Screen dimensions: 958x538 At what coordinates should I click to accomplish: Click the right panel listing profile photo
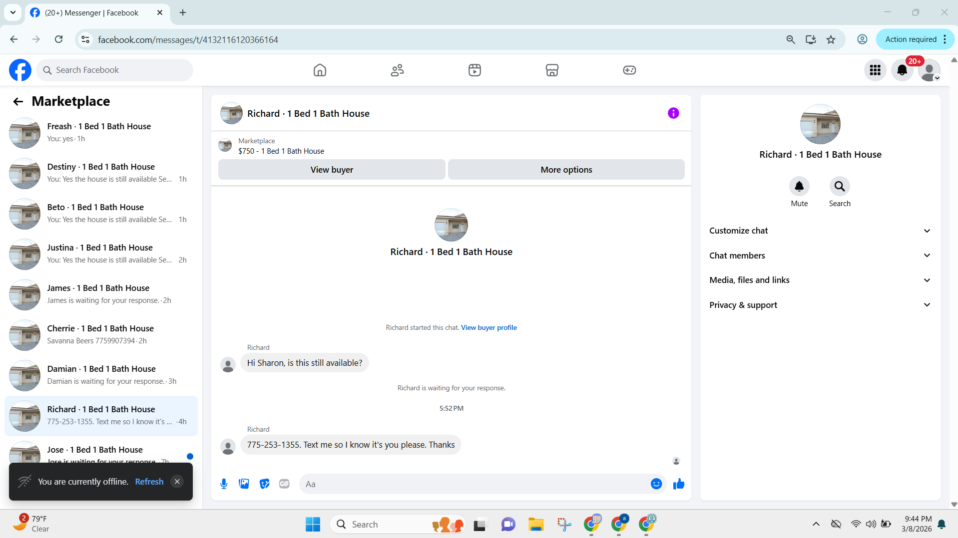[820, 124]
